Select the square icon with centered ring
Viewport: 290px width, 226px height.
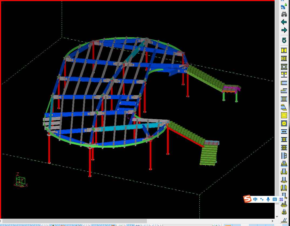tap(284, 66)
